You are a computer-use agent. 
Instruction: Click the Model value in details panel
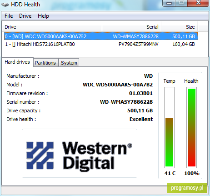(x=118, y=85)
